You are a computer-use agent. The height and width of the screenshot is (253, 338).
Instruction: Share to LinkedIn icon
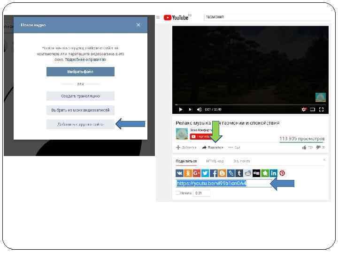(x=273, y=173)
